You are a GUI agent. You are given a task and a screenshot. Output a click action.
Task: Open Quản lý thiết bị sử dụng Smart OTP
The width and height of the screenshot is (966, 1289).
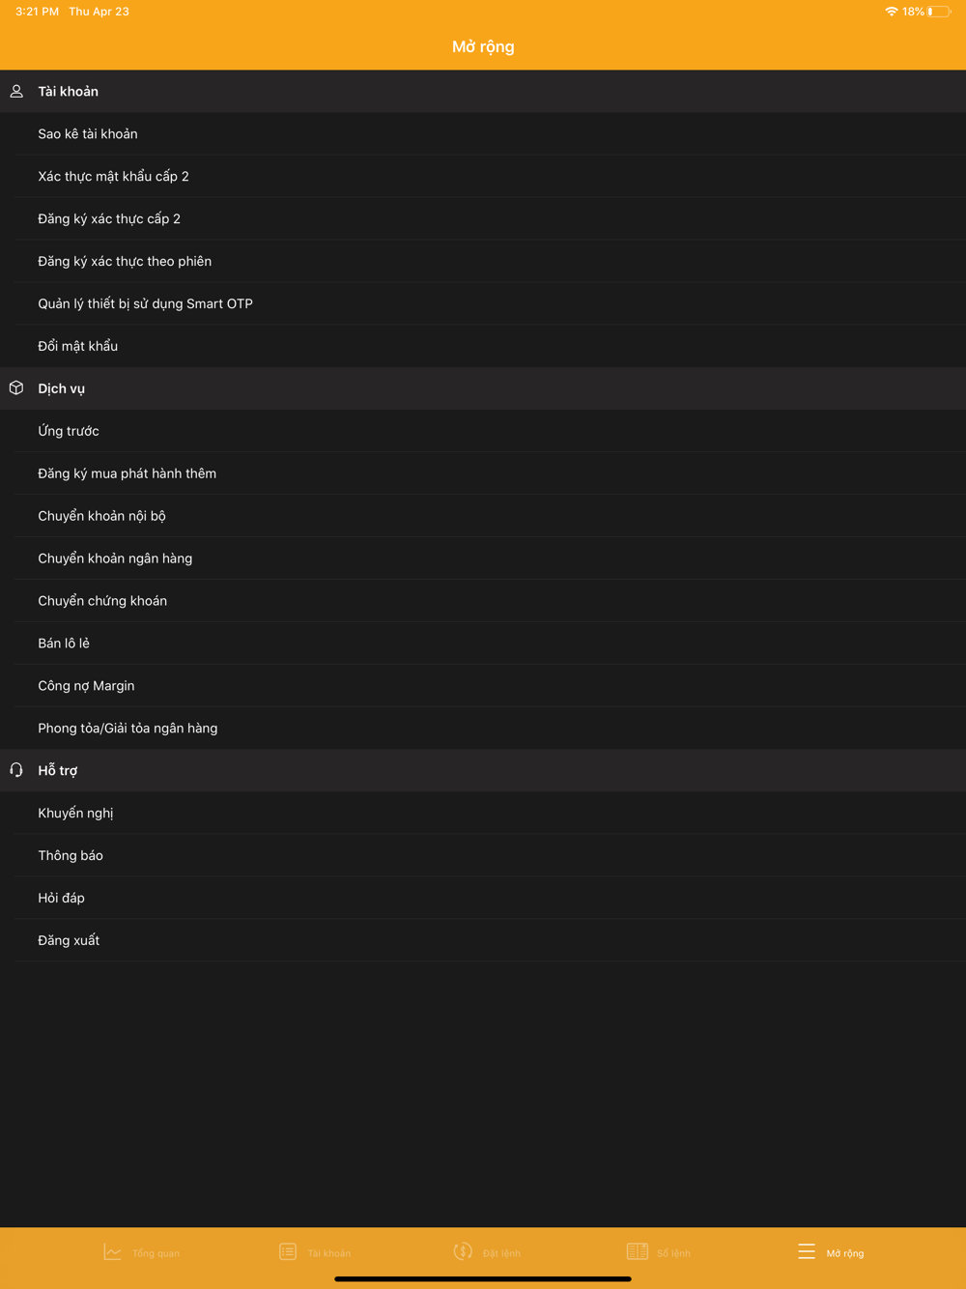pyautogui.click(x=145, y=304)
